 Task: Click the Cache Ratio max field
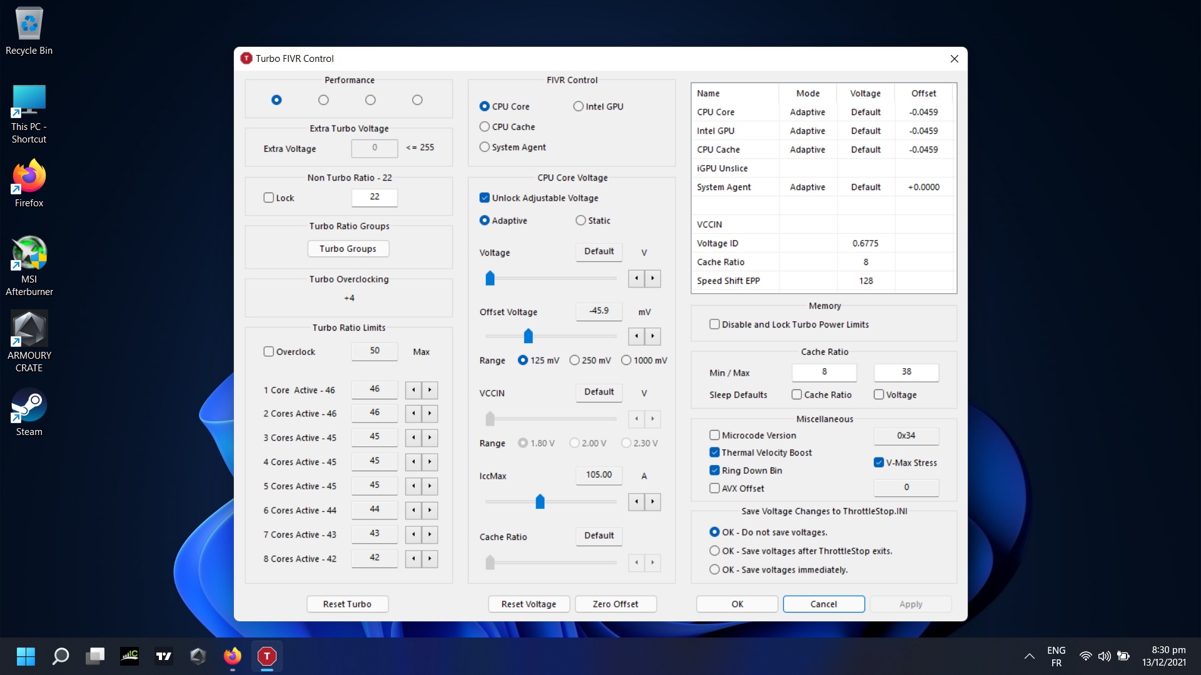(906, 372)
